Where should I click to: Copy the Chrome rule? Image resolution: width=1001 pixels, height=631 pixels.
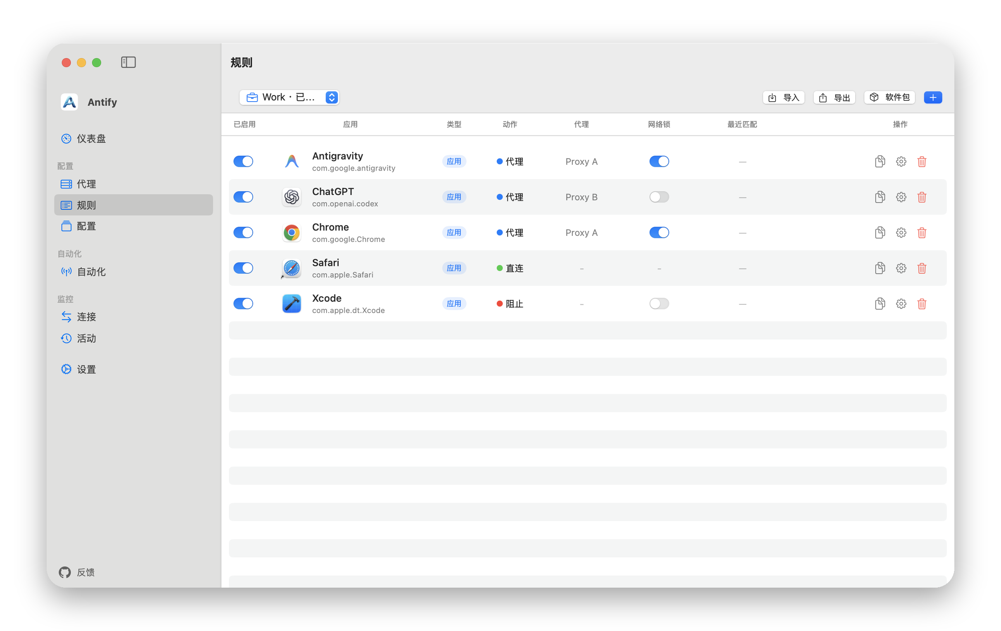point(880,232)
